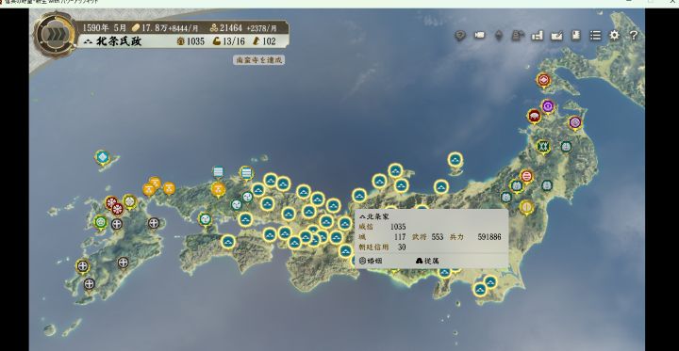Select the 従属 entry in clan tooltip

pyautogui.click(x=427, y=261)
